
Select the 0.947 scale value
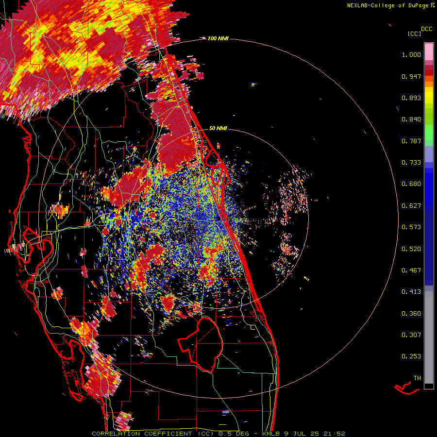(411, 76)
